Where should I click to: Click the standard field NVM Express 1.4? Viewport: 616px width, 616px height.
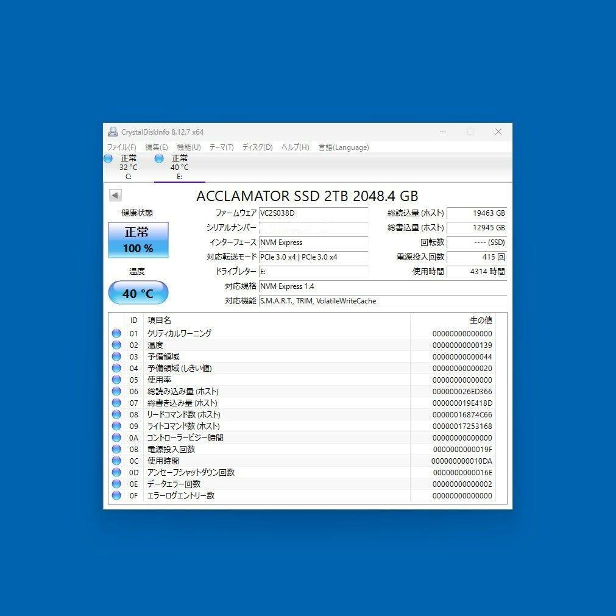(x=383, y=286)
